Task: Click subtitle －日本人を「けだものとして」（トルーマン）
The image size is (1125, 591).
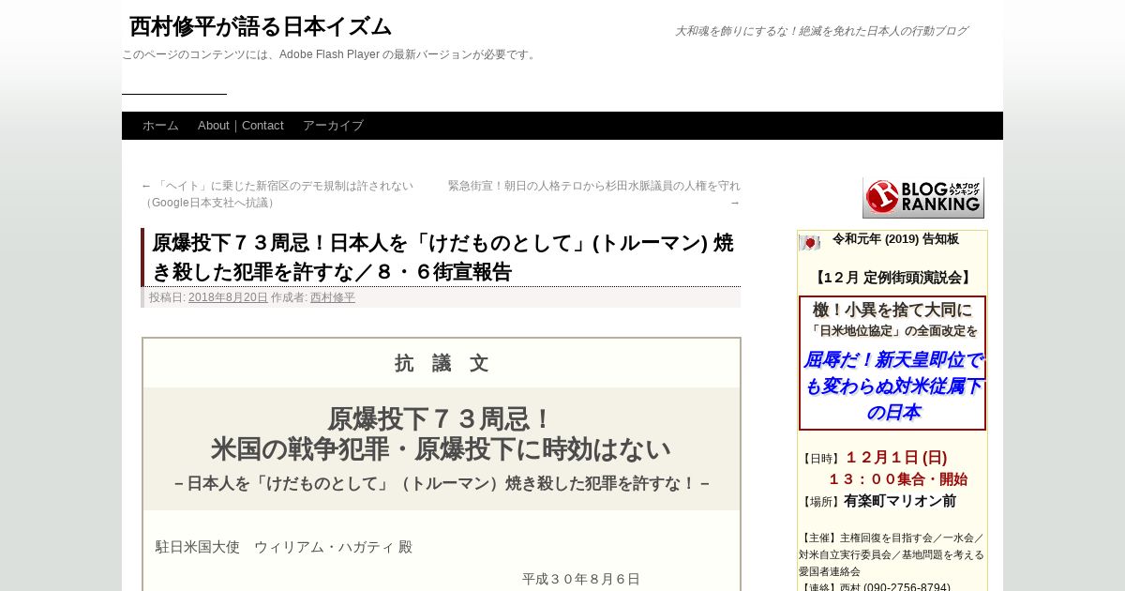Action: 442,484
